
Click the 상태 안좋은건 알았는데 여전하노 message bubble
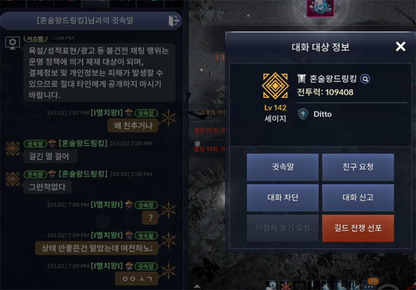(x=97, y=248)
